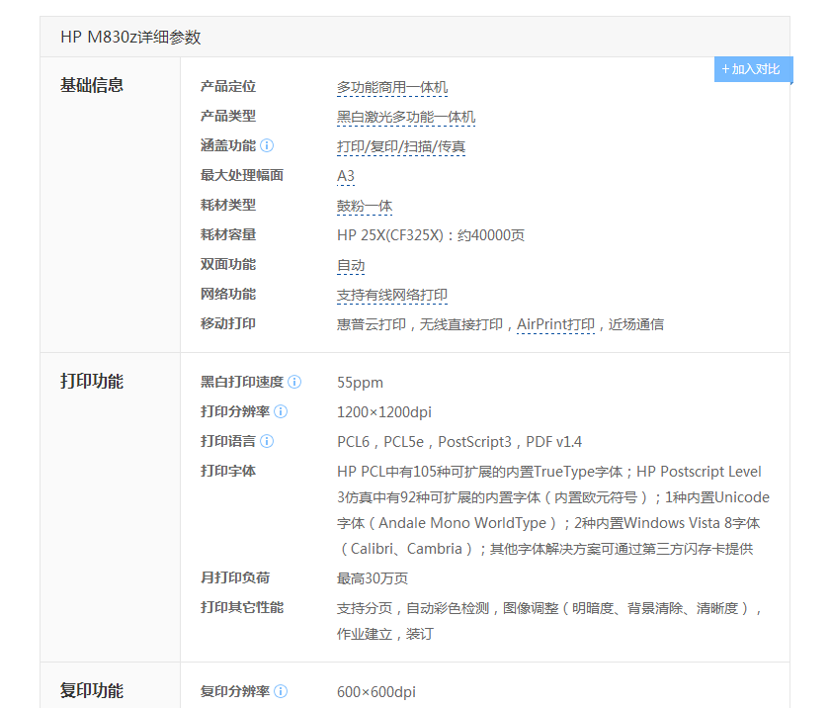Select the 打印功能 section title
Screen dimensions: 830x708
[x=92, y=382]
